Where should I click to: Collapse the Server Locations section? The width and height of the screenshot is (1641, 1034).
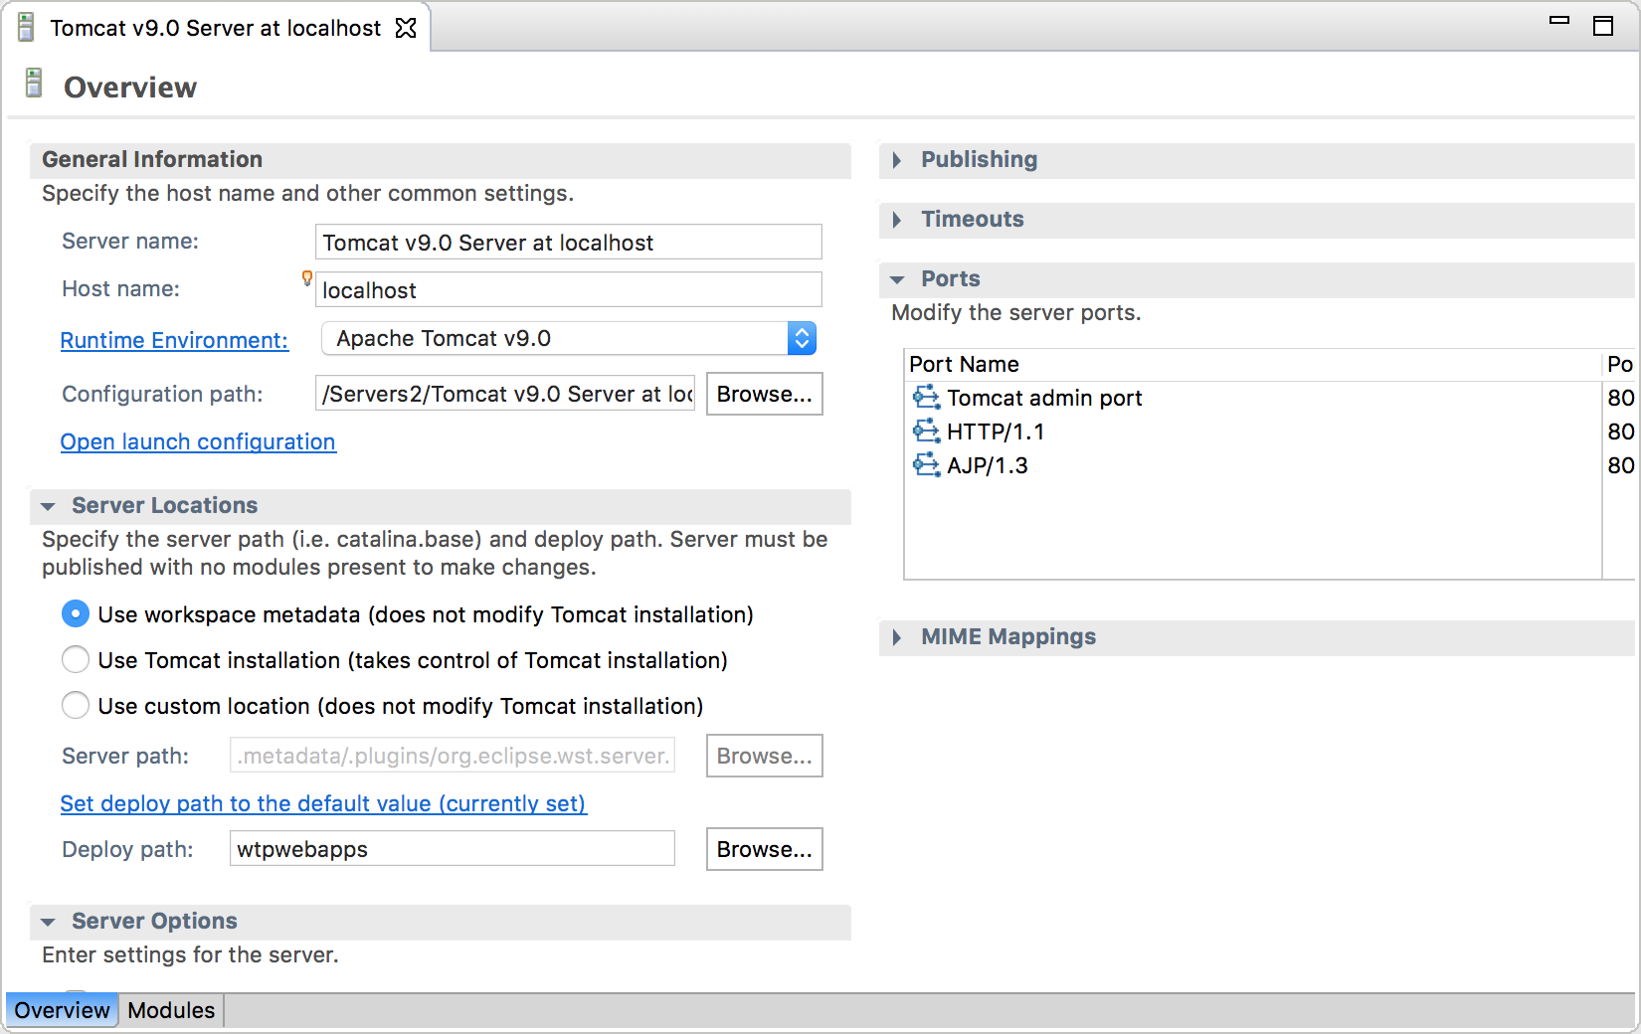[x=48, y=506]
